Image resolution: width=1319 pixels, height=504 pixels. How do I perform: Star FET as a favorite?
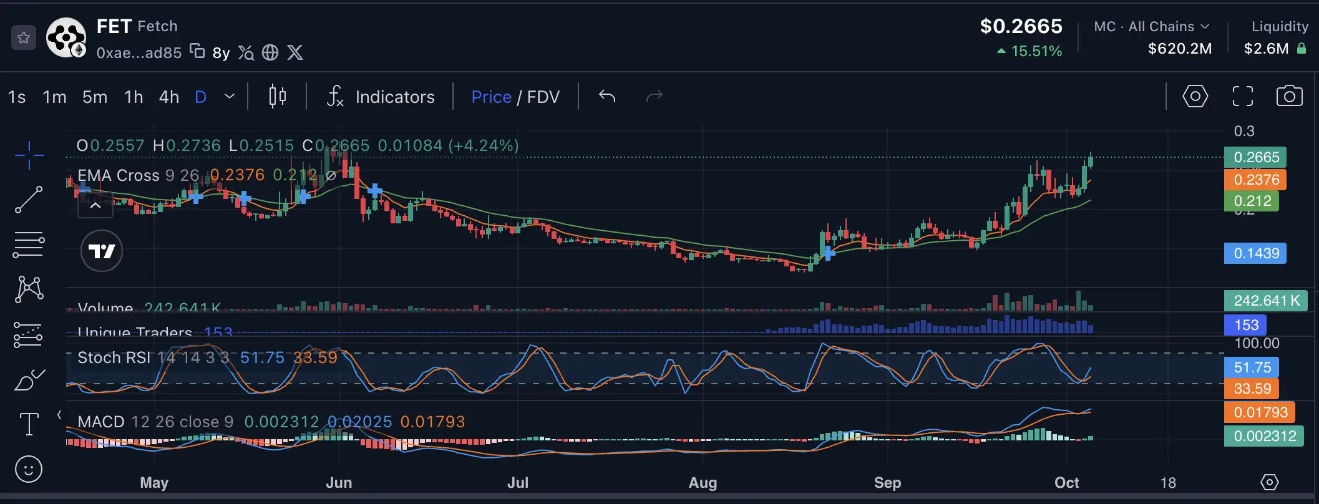[x=24, y=38]
